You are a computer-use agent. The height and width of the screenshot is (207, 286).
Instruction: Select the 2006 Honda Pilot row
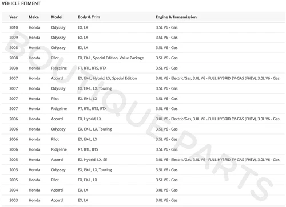[143, 139]
